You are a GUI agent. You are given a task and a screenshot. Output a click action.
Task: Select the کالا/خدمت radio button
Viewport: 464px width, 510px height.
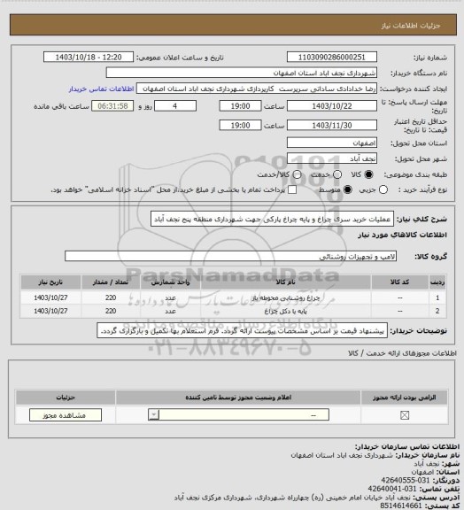click(x=297, y=174)
